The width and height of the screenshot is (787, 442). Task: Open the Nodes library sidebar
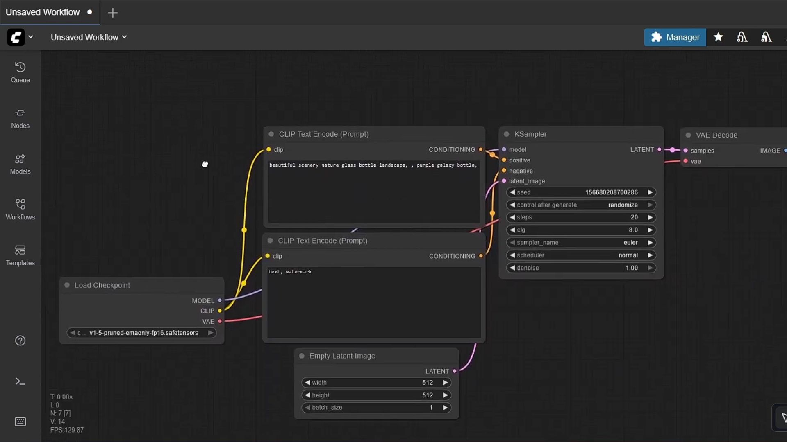point(20,118)
